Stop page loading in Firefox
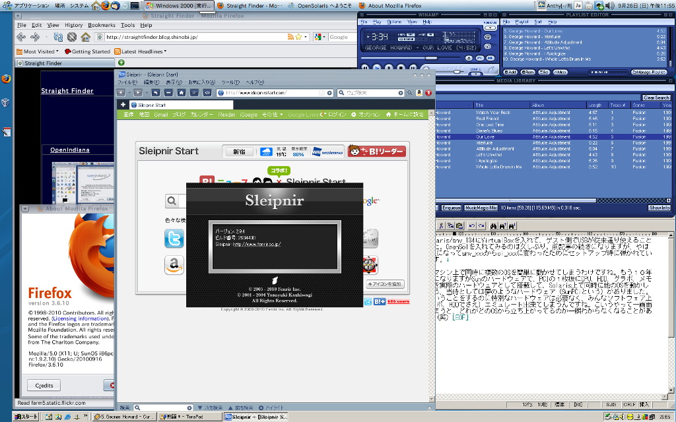This screenshot has width=676, height=422. click(71, 37)
